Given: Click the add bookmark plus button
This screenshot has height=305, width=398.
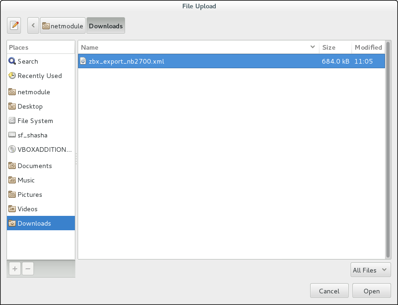Looking at the screenshot, I should pyautogui.click(x=15, y=269).
